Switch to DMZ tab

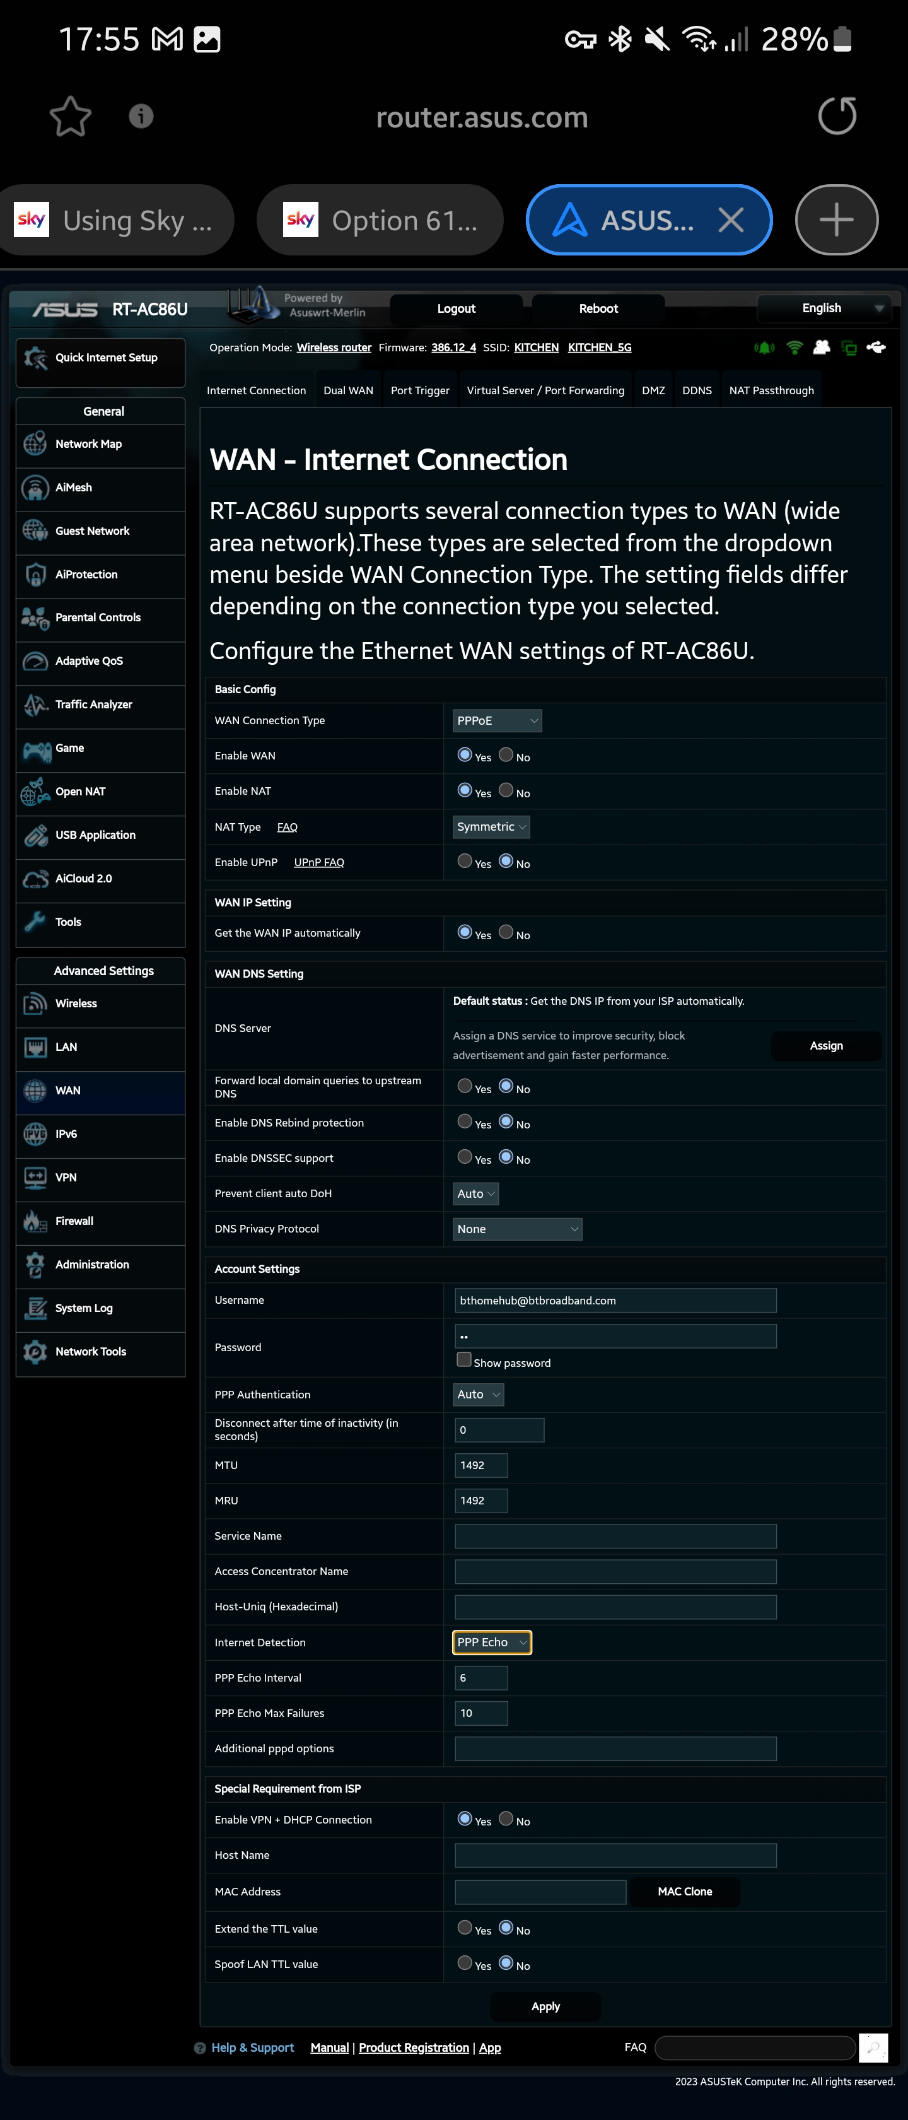point(653,391)
